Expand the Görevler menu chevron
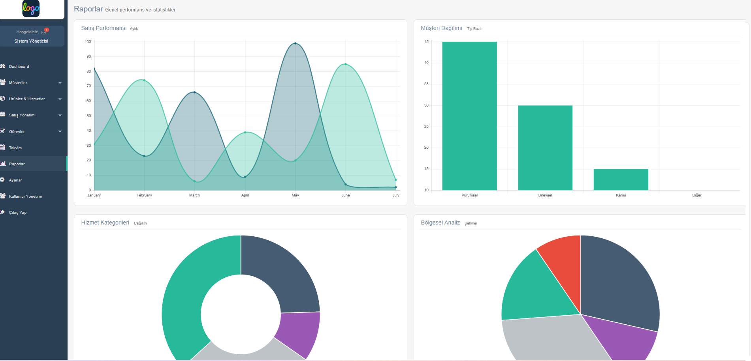 (60, 131)
